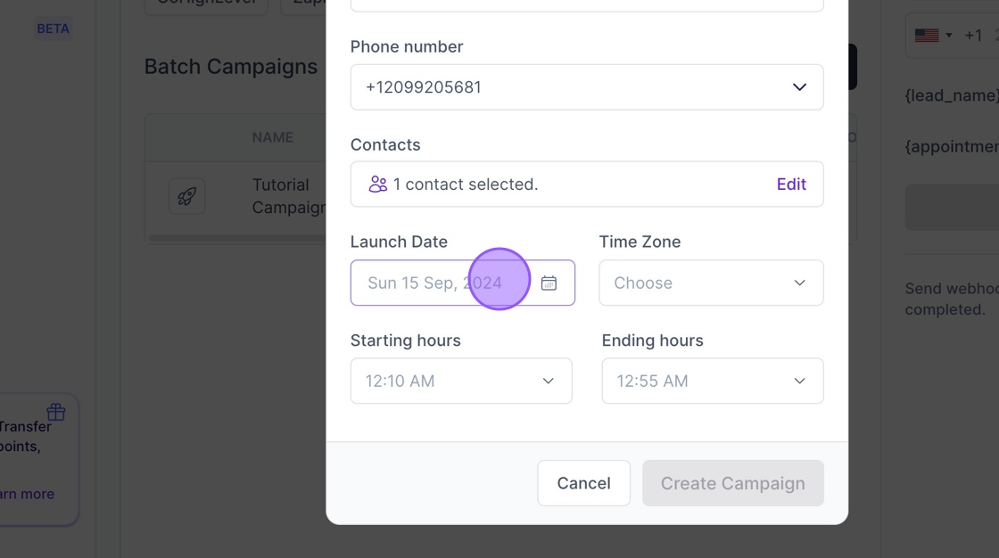Expand the phone number +12099205681 dropdown
Viewport: 999px width, 558px height.
[587, 87]
